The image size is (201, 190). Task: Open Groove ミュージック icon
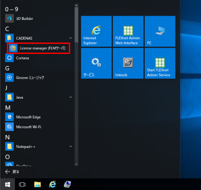[x=9, y=77]
